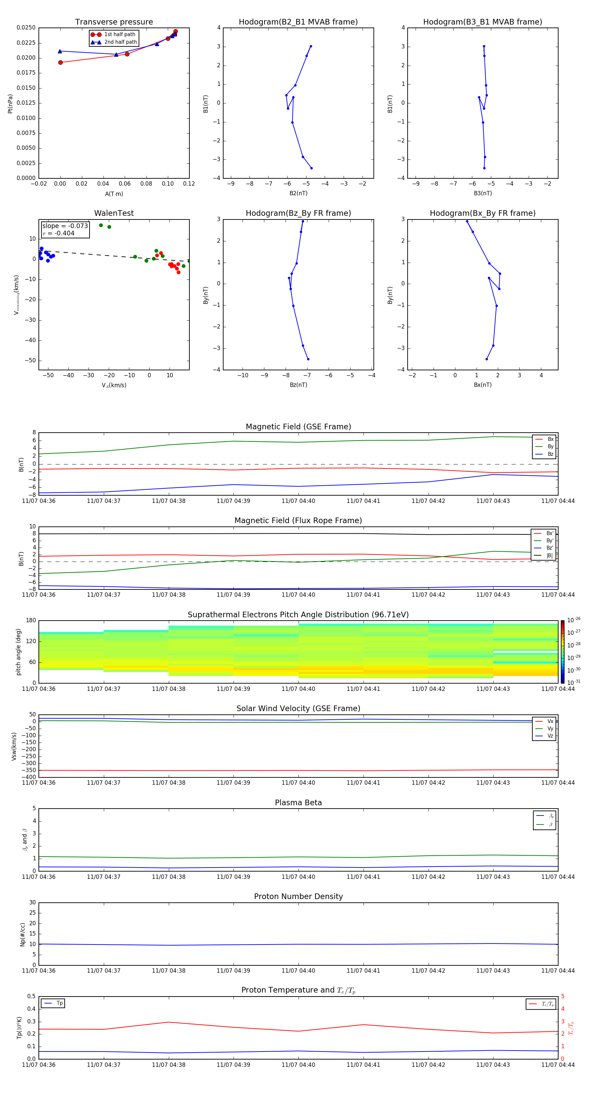Image resolution: width=597 pixels, height=1094 pixels.
Task: Click the 'Pt(nPa)' y-axis label
Action: click(x=10, y=104)
